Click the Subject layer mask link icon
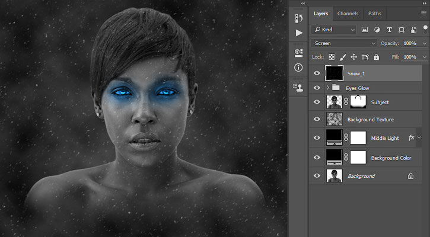The height and width of the screenshot is (237, 430). (x=346, y=102)
